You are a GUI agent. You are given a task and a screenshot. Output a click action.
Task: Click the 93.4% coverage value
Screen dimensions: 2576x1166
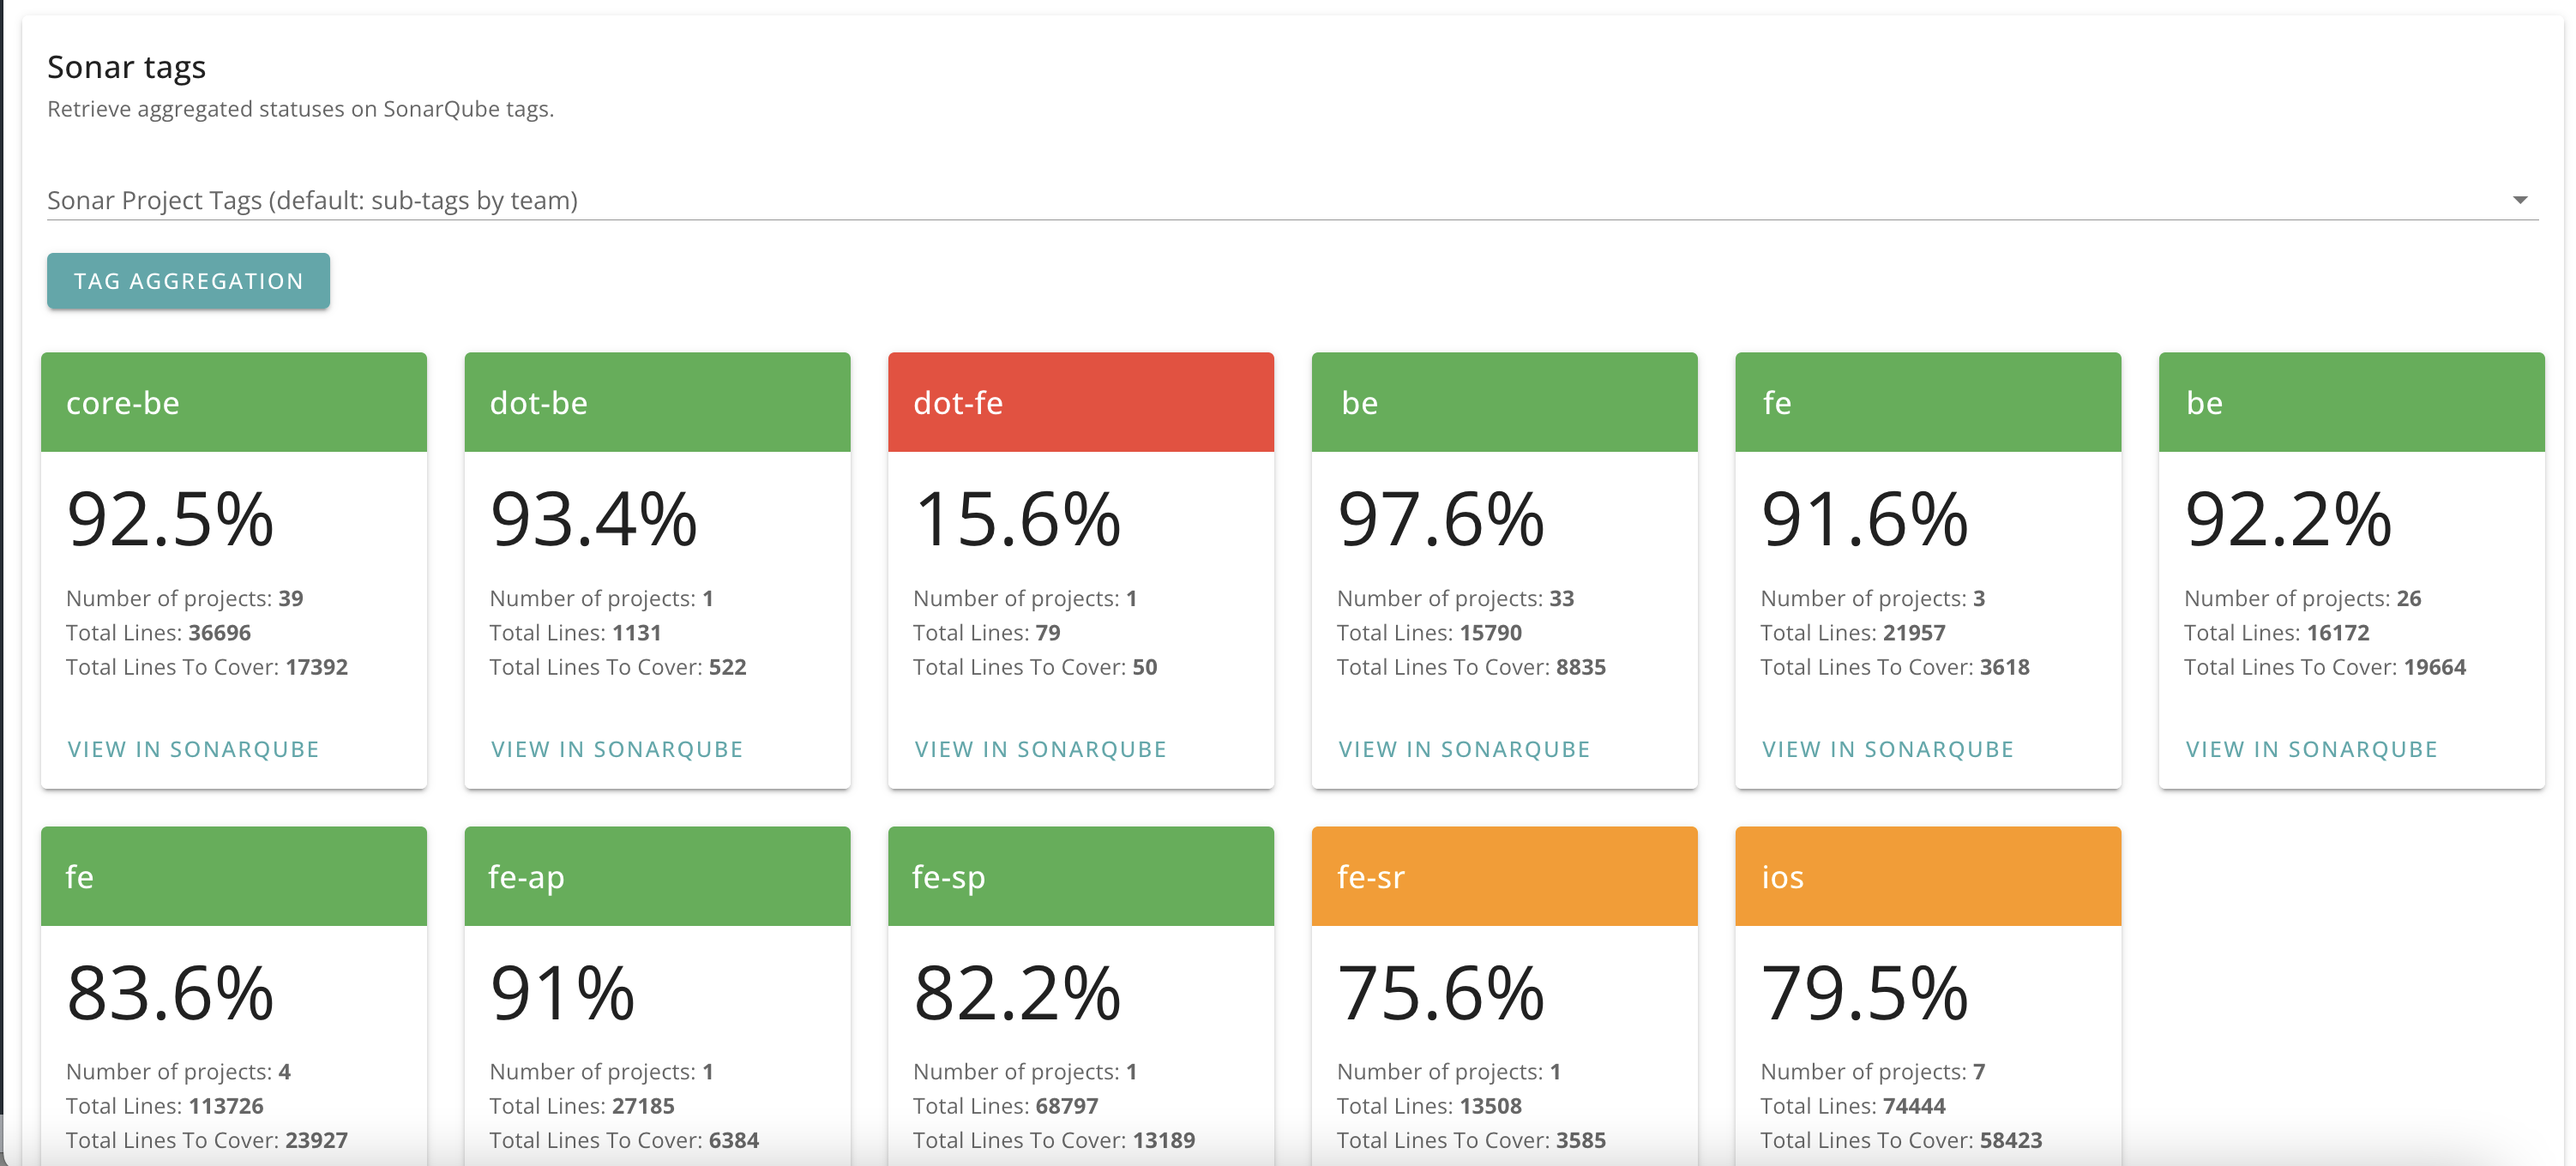593,519
